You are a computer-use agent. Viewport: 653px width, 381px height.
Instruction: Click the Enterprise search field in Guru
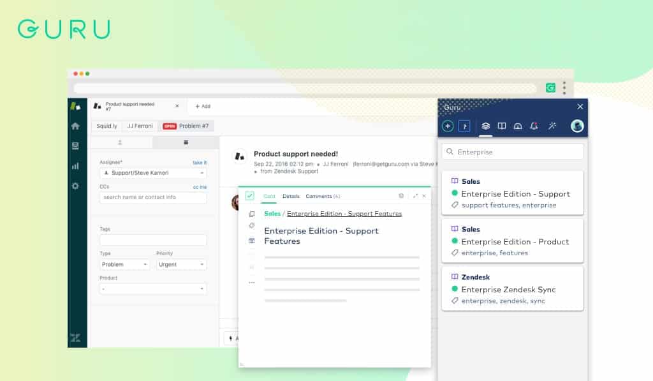513,152
